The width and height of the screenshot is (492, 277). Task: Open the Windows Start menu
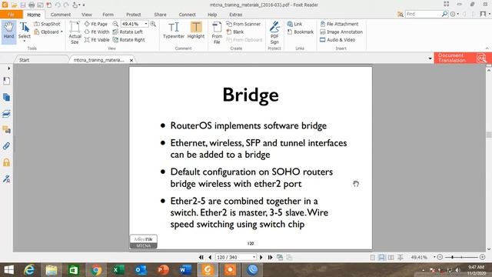coord(8,270)
